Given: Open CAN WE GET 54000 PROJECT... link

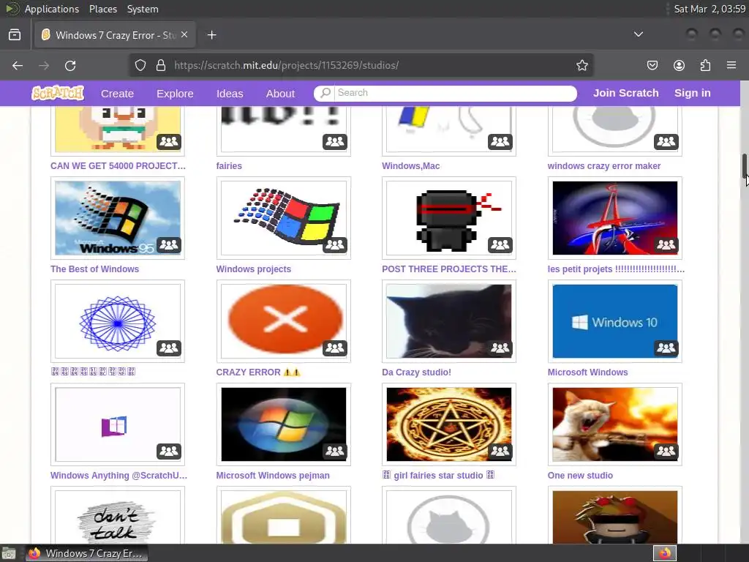Looking at the screenshot, I should [118, 166].
